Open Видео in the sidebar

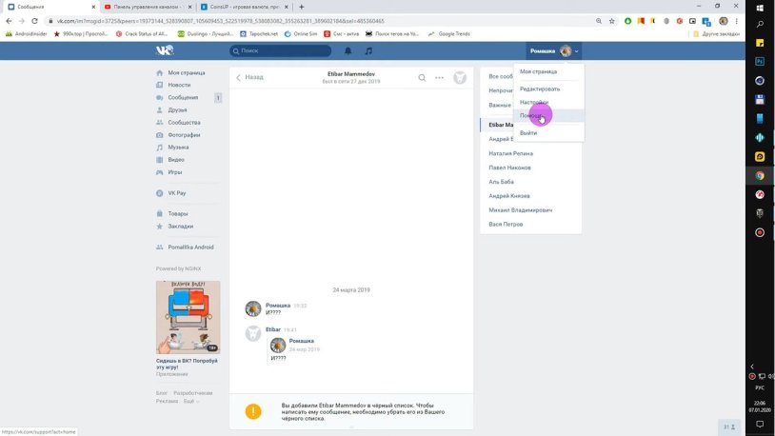[176, 160]
